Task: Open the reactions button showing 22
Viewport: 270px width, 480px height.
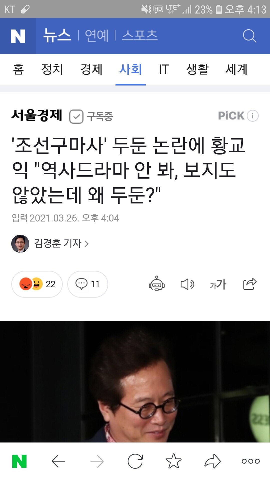Action: tap(37, 284)
